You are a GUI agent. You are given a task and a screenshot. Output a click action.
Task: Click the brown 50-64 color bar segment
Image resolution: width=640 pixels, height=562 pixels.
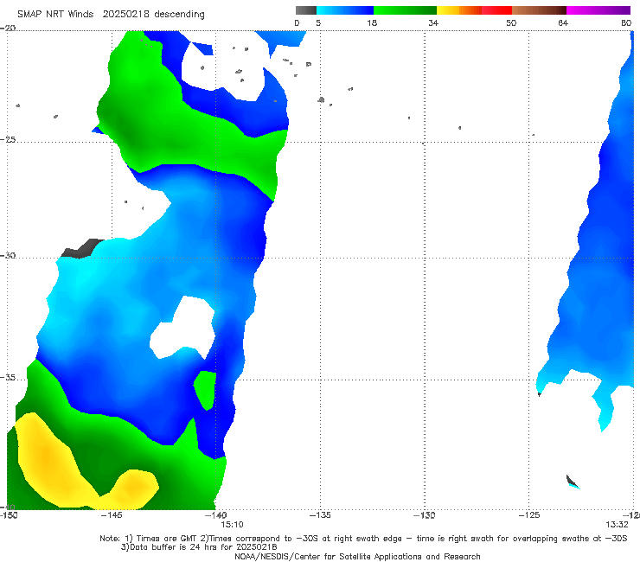(539, 10)
